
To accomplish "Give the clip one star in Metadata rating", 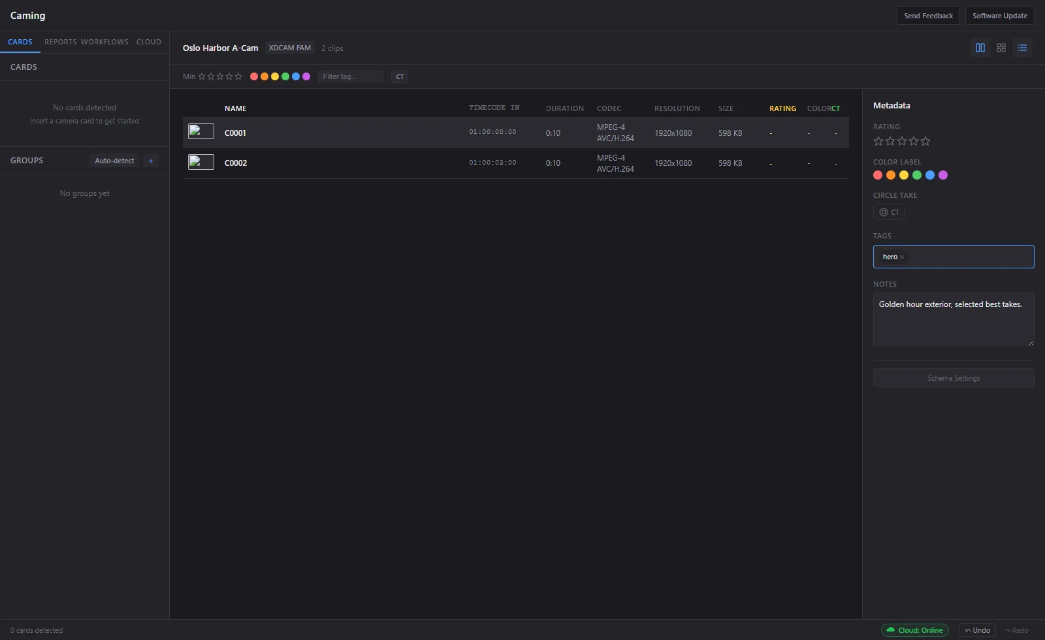I will [878, 141].
